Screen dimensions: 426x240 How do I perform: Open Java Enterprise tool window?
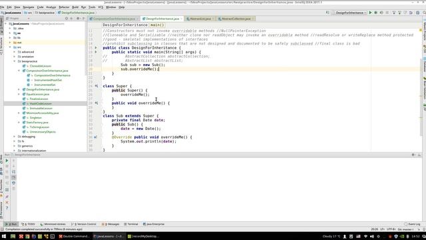click(154, 224)
